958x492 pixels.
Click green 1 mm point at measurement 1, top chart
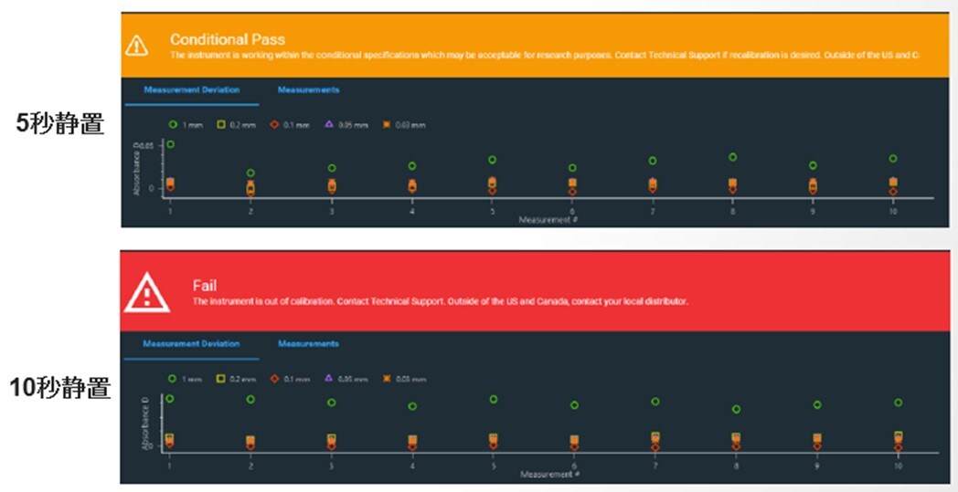(x=170, y=144)
